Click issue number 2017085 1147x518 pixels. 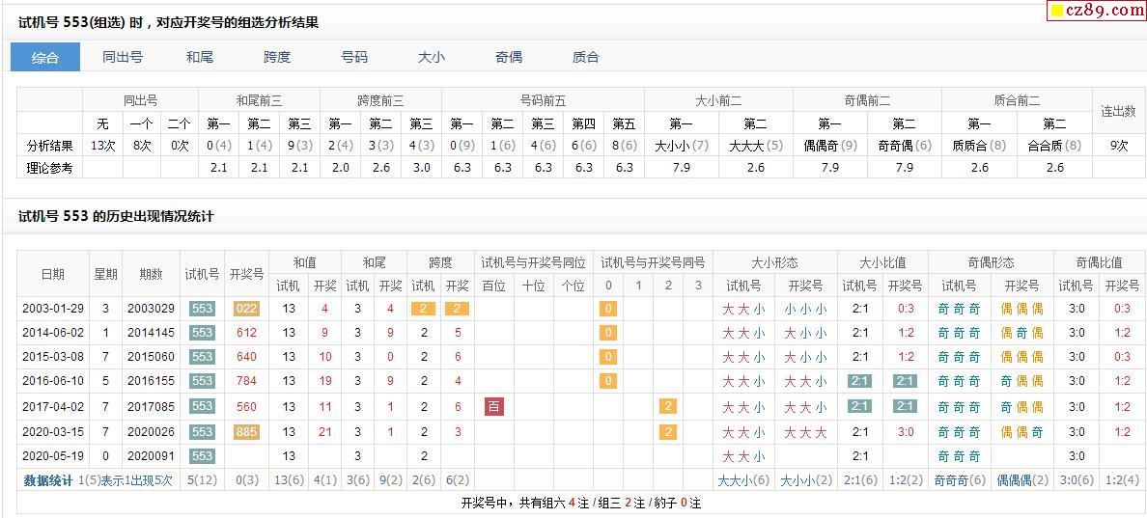pyautogui.click(x=152, y=407)
